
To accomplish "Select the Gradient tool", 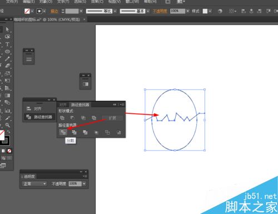I will pyautogui.click(x=7, y=96).
